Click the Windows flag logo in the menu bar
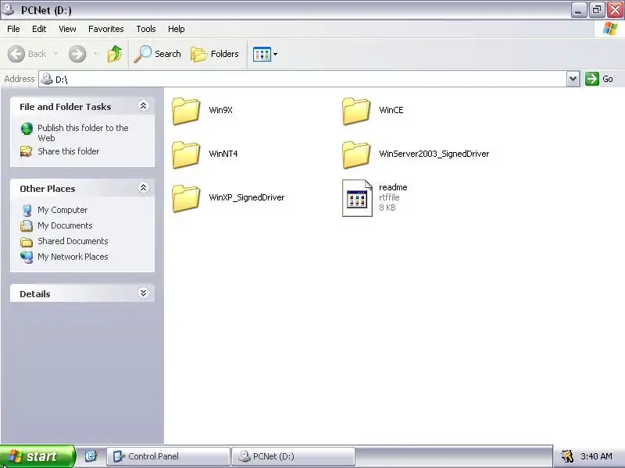 pyautogui.click(x=609, y=29)
